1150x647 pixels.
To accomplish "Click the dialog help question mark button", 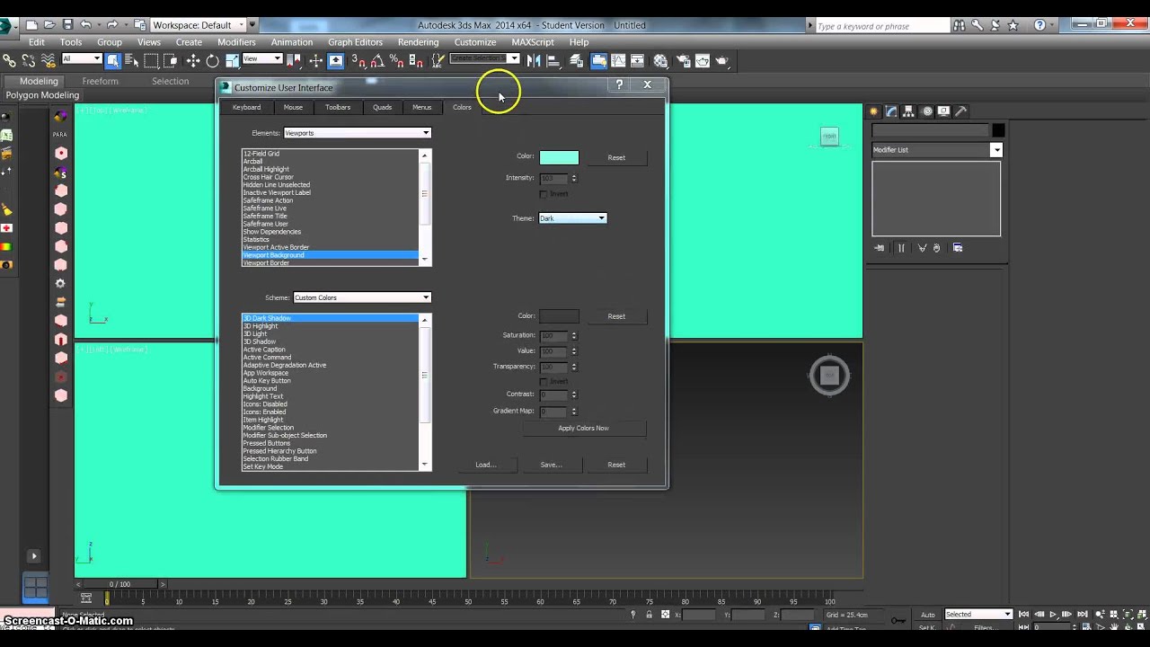I will point(619,84).
